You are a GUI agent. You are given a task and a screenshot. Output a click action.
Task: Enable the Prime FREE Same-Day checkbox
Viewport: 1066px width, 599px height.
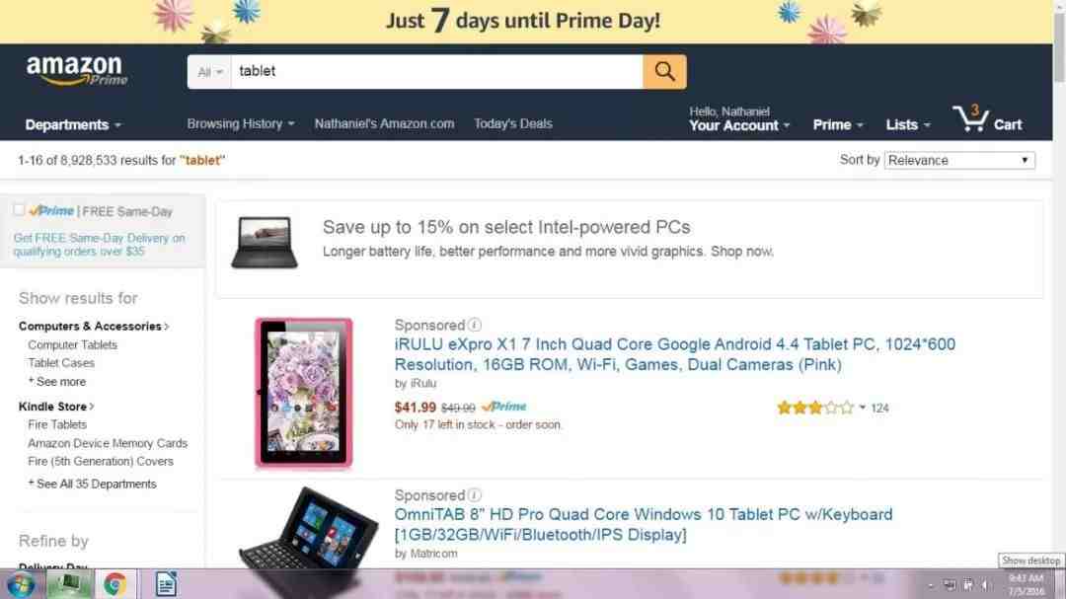click(x=19, y=210)
